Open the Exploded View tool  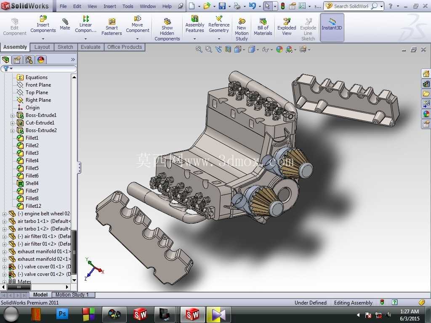286,27
